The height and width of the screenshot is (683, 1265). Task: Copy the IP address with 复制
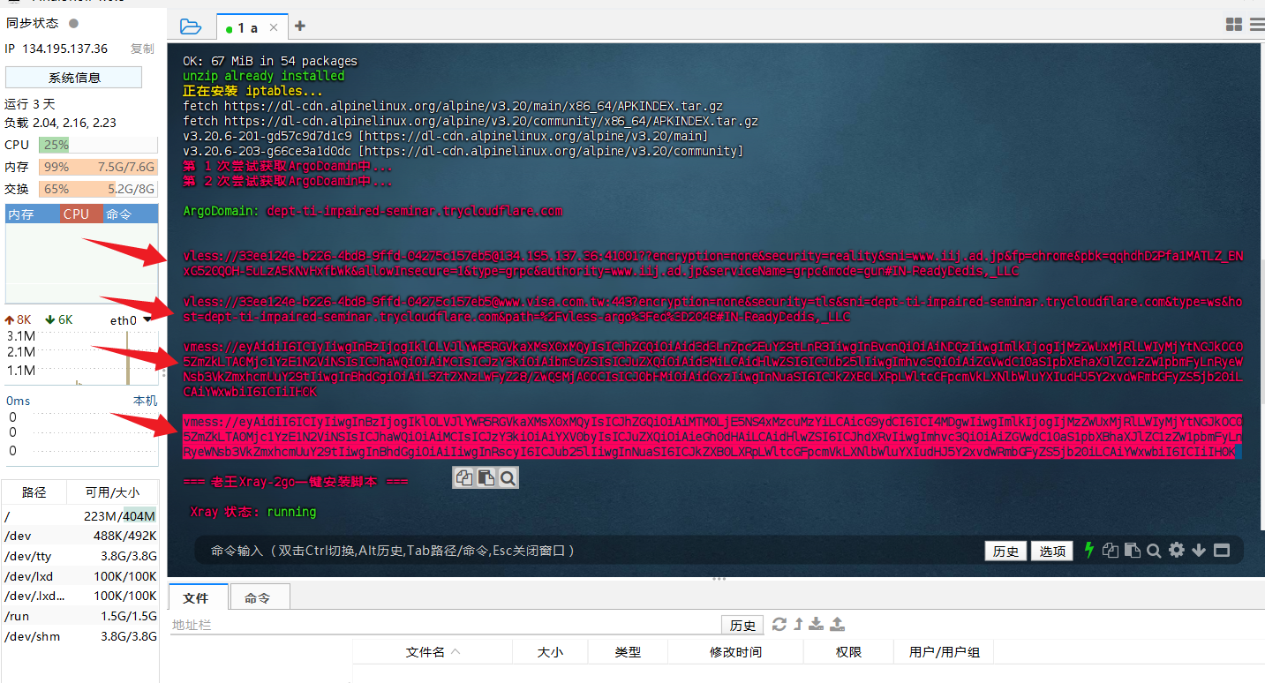tap(142, 49)
